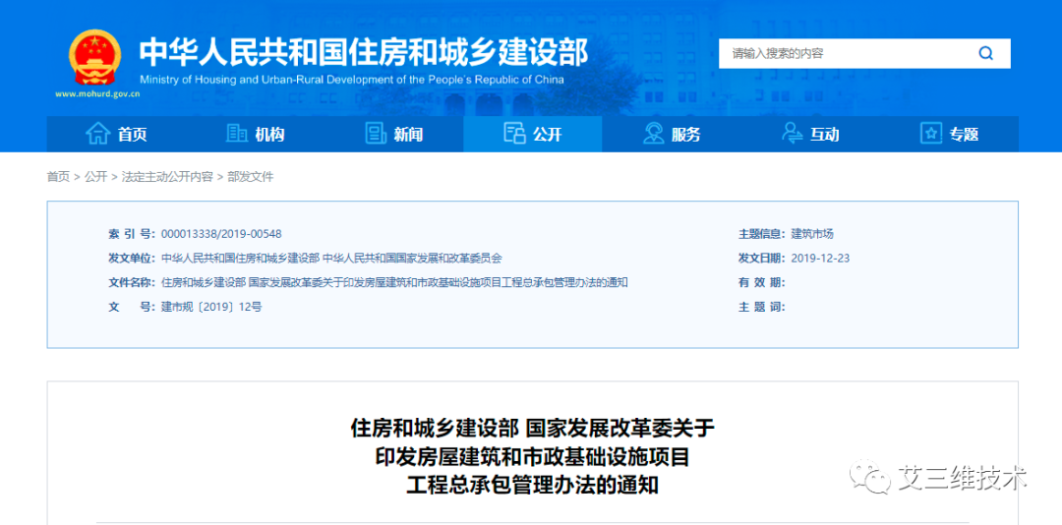Viewport: 1062px width, 525px height.
Task: Go to 首页 in the breadcrumb
Action: click(x=58, y=177)
